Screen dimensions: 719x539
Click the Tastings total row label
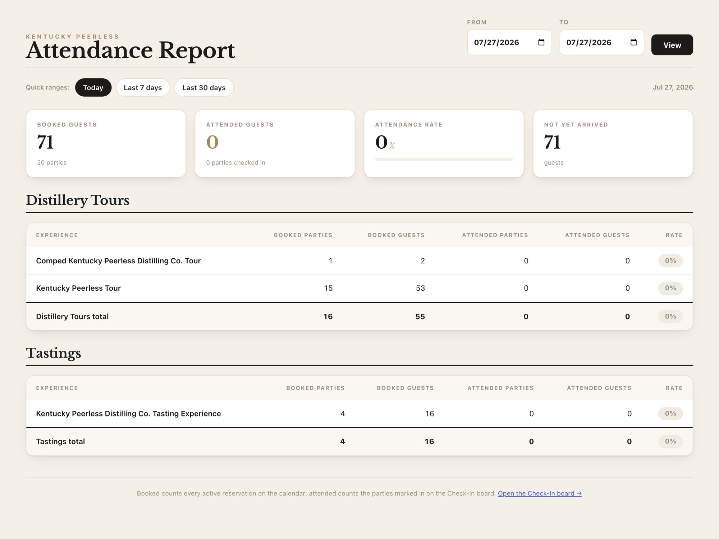tap(60, 441)
